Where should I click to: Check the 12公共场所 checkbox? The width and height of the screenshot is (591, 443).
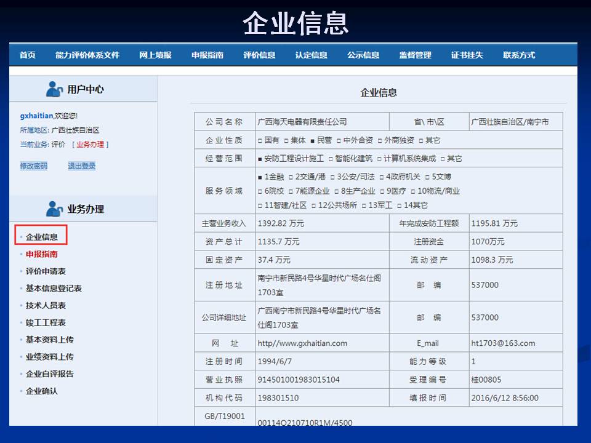[x=313, y=206]
